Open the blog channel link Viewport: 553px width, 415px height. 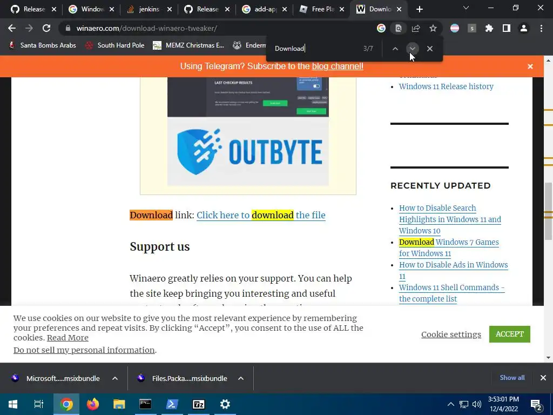point(338,66)
